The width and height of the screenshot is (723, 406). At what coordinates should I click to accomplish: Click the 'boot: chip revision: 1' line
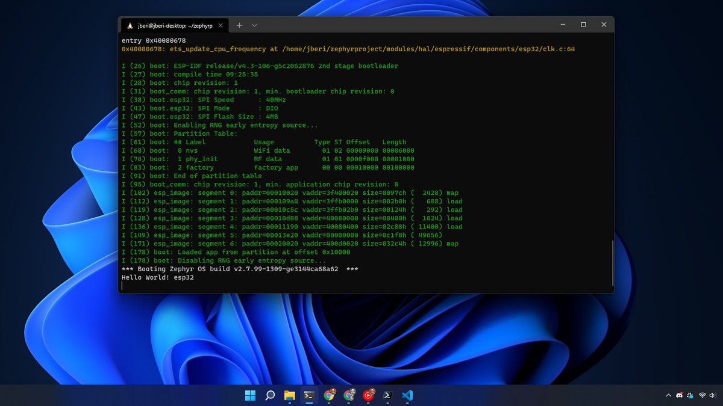(x=180, y=82)
